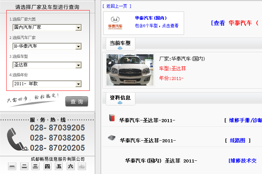Click the grayed 七 day button

tap(82, 166)
